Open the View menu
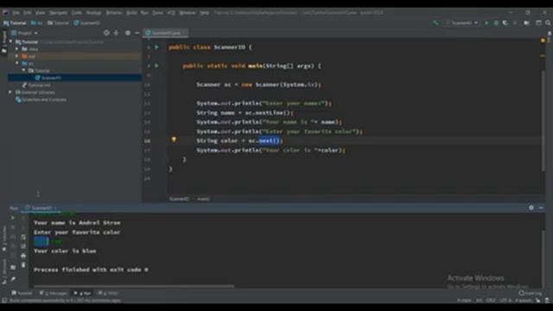 point(41,13)
